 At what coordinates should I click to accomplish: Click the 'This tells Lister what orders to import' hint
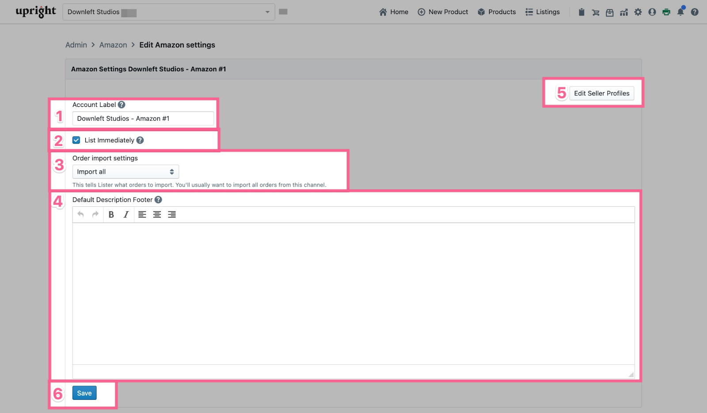coord(199,185)
